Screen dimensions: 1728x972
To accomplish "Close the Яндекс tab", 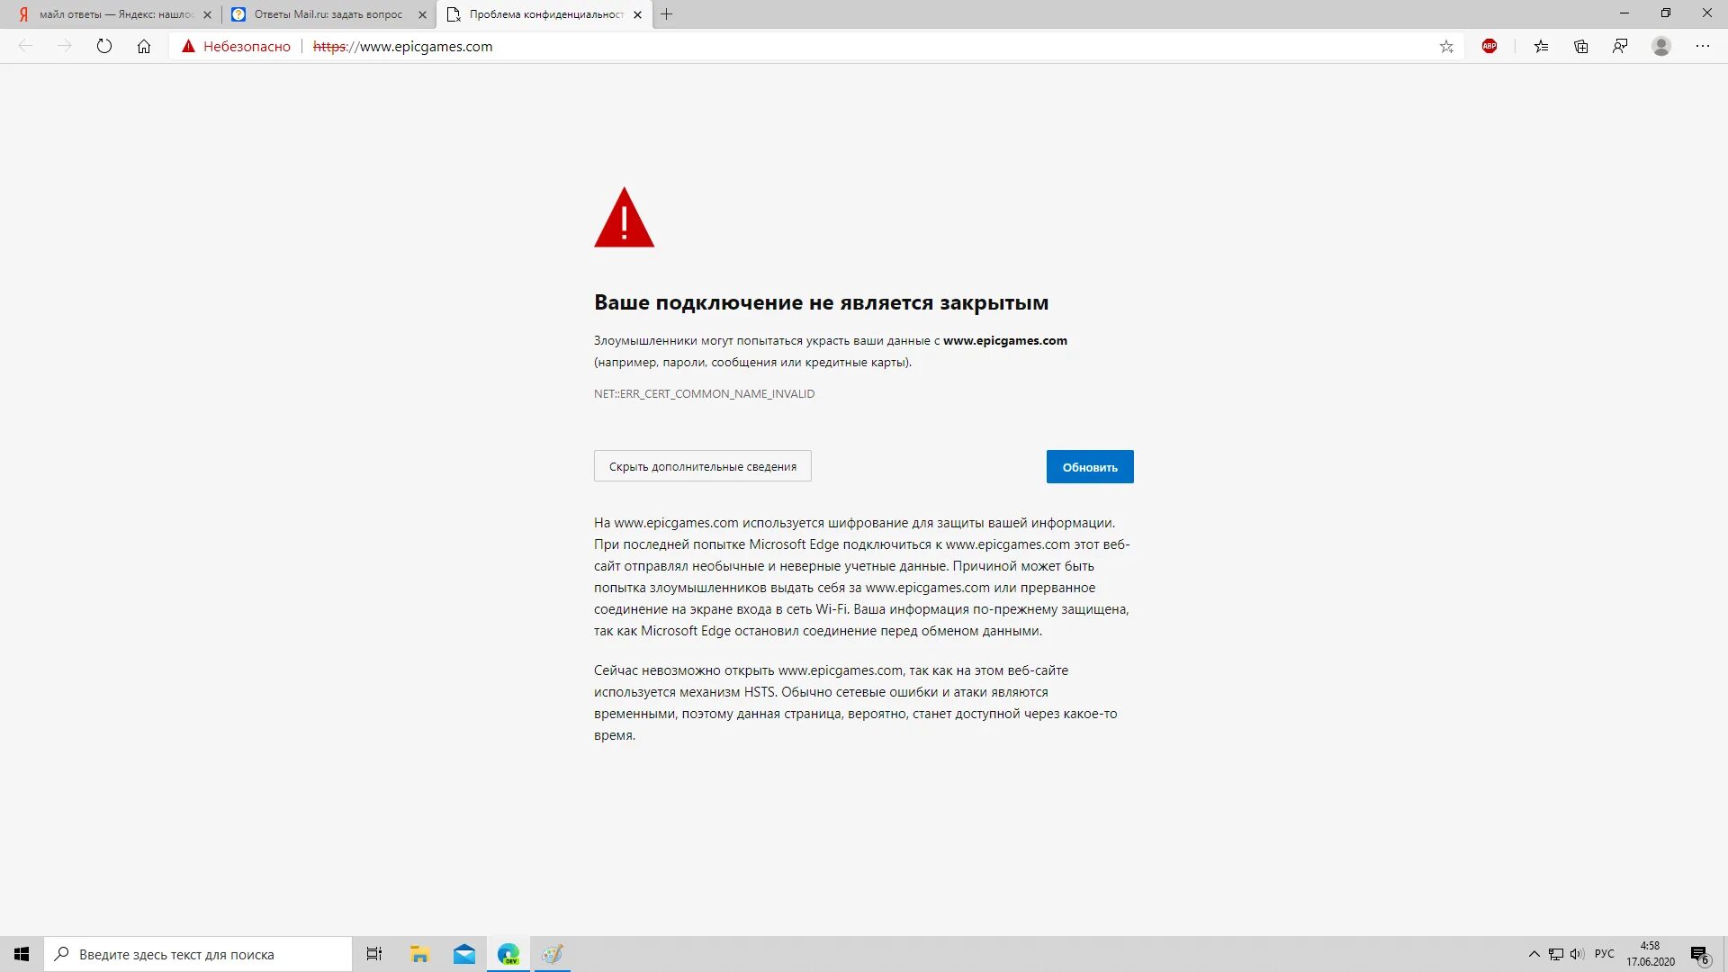I will coord(207,14).
